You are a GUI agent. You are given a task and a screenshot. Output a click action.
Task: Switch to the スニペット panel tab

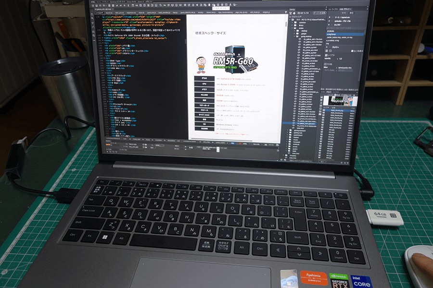point(336,92)
